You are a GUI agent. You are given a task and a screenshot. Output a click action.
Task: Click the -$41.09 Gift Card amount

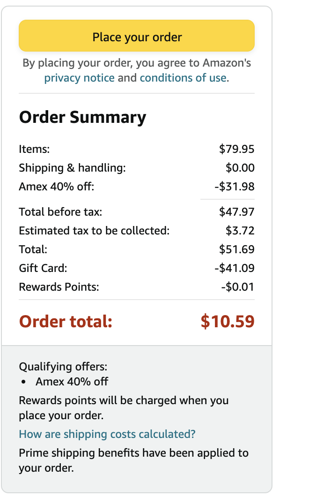(x=234, y=268)
